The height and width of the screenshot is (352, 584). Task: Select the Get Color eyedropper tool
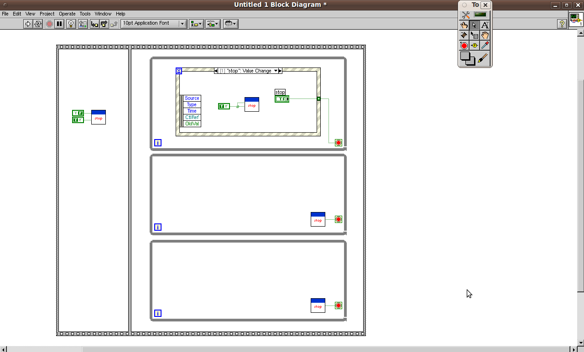click(x=485, y=46)
